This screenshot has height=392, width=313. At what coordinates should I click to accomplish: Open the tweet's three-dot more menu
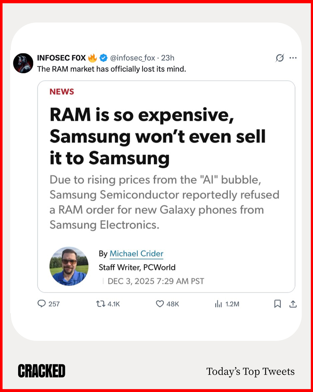point(293,58)
